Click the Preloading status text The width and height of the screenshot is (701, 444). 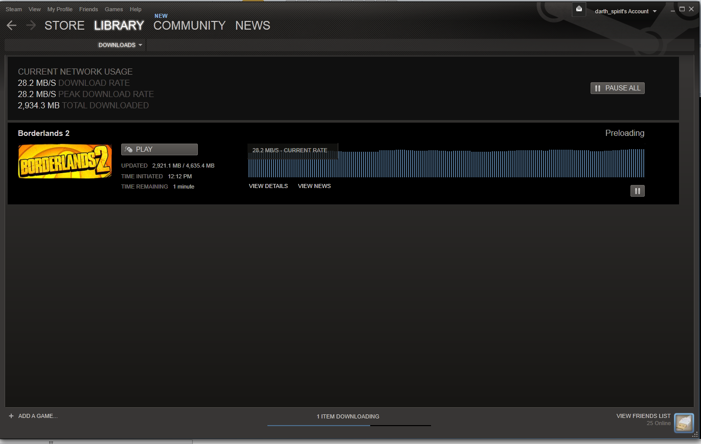(x=625, y=133)
